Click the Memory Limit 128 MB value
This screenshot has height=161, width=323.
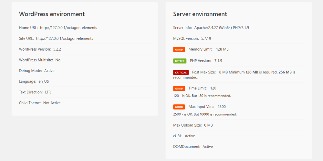222,49
